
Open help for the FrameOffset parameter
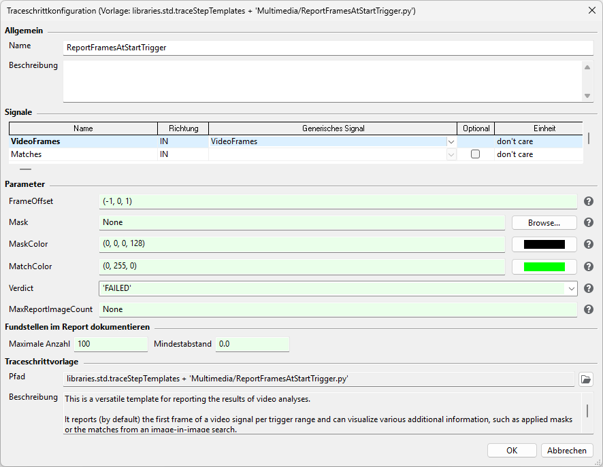click(589, 201)
